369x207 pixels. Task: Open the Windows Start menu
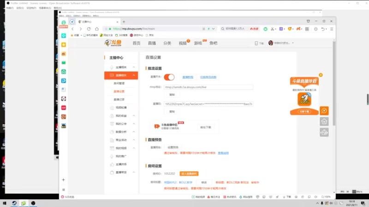(4, 203)
